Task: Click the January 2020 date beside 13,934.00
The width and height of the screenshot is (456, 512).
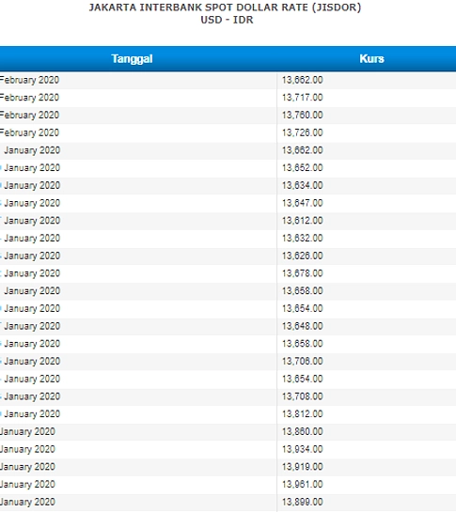Action: click(x=27, y=449)
